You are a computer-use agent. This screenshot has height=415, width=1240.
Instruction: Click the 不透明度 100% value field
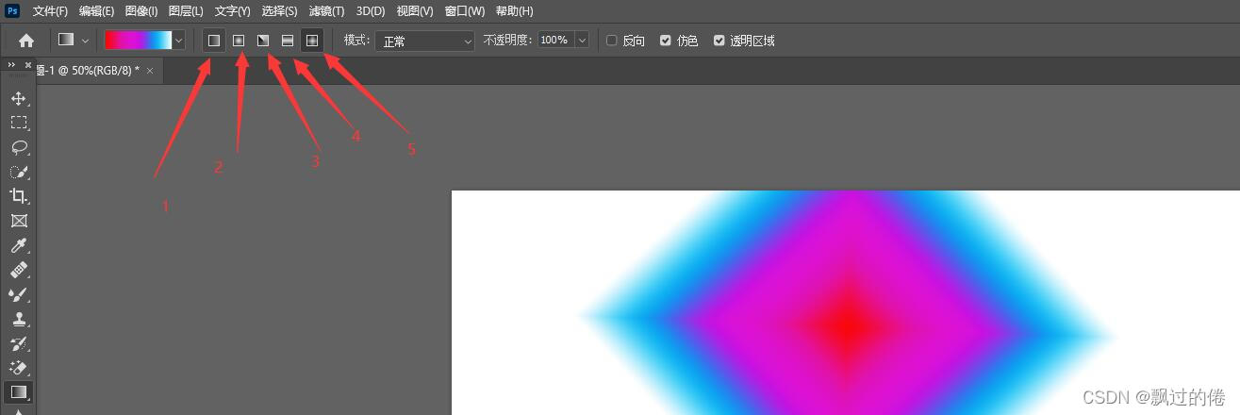point(555,41)
